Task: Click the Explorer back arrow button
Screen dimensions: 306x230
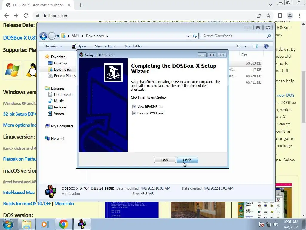Action: point(43,36)
